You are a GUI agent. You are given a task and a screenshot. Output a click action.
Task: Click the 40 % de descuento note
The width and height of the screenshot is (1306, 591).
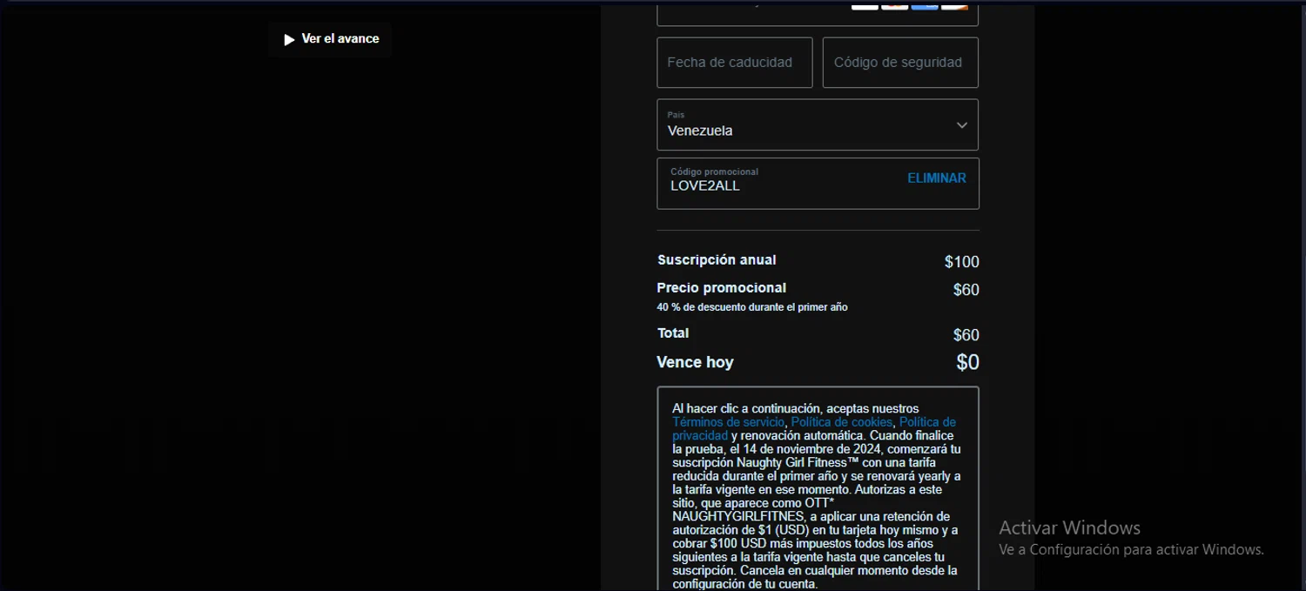tap(752, 307)
